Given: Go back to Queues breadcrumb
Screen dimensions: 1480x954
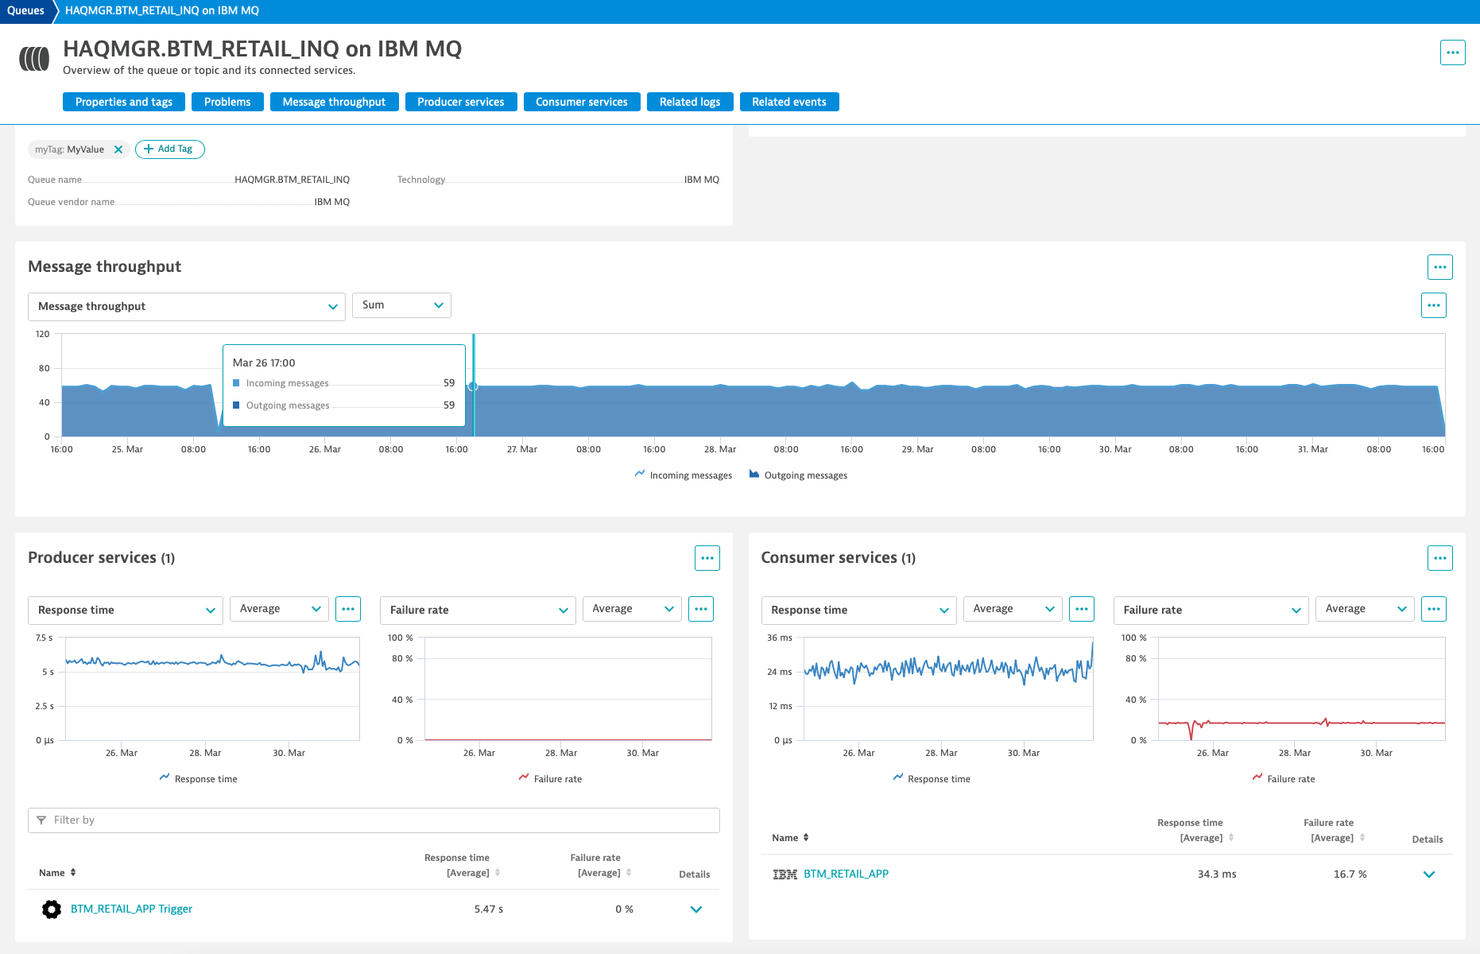Looking at the screenshot, I should pos(25,11).
